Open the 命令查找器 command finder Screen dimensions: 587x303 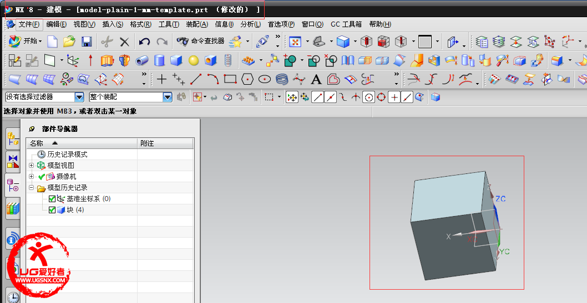coord(200,42)
